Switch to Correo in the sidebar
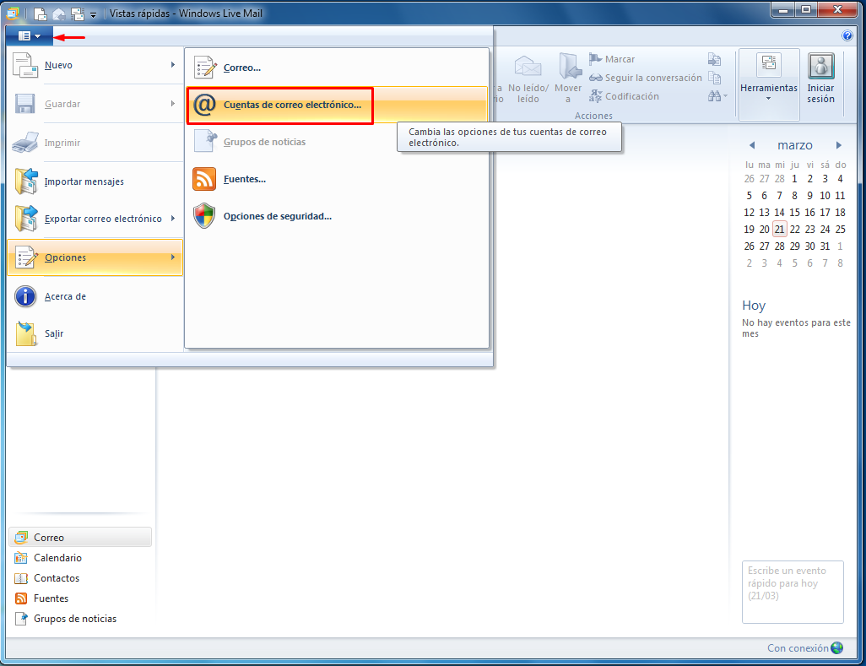The width and height of the screenshot is (866, 666). 80,538
